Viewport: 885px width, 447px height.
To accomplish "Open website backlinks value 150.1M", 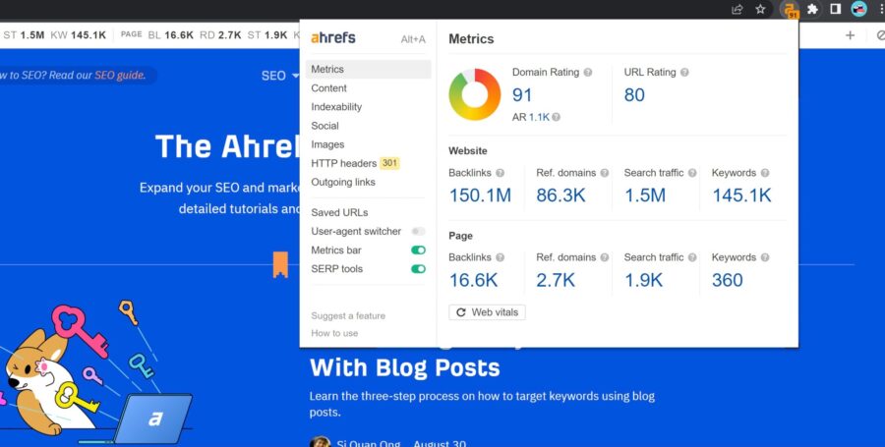I will [480, 196].
